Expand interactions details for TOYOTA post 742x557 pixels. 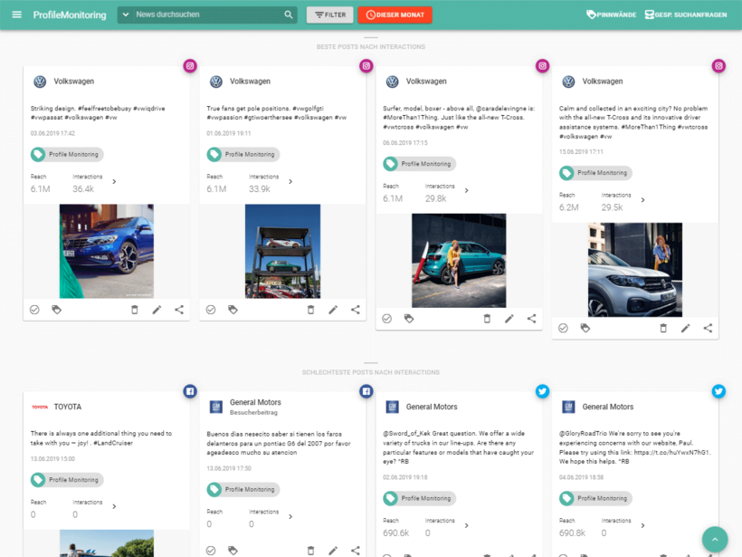tap(114, 506)
